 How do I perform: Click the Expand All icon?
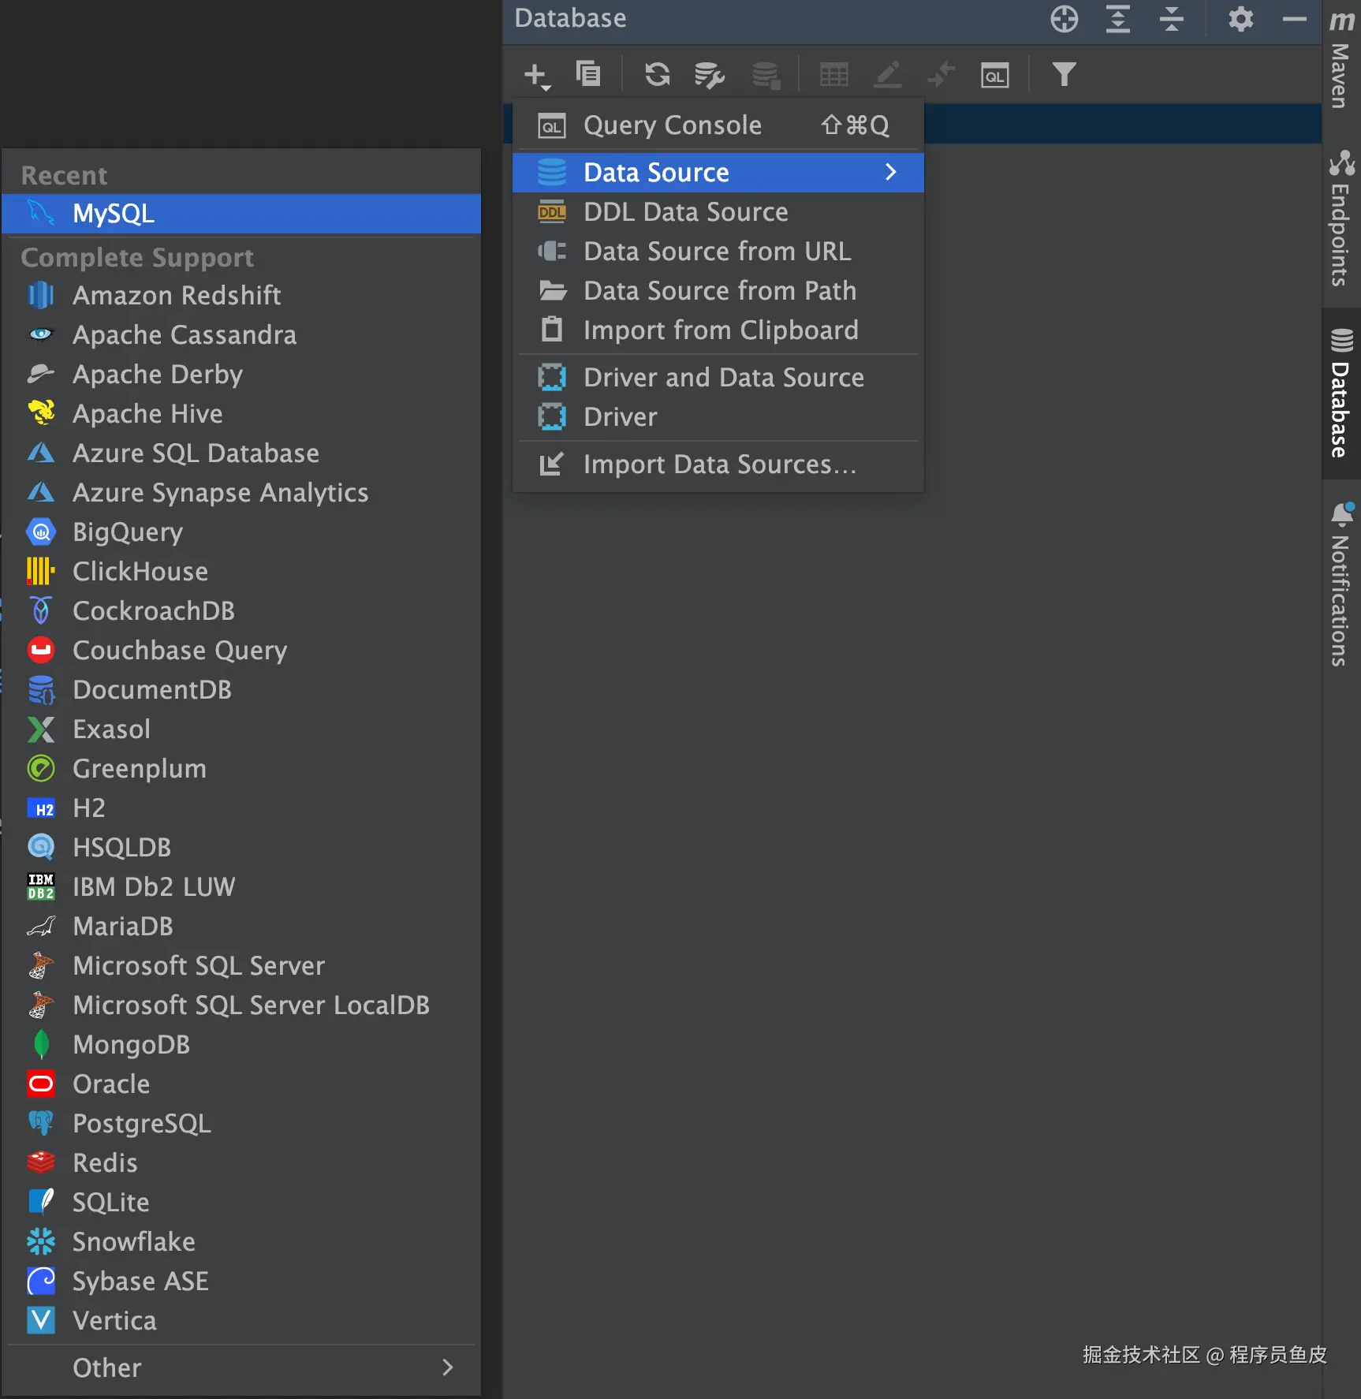point(1117,19)
